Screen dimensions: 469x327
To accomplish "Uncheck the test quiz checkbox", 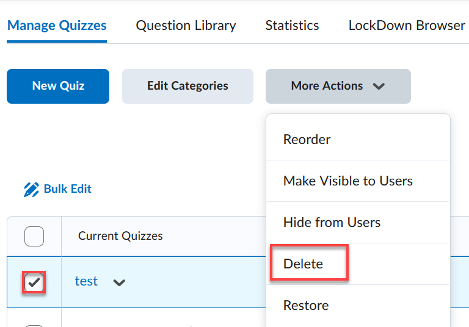I will tap(34, 282).
